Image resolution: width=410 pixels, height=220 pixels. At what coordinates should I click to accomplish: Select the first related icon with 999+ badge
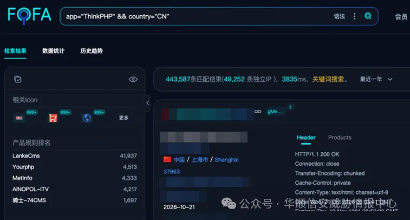coord(19,118)
